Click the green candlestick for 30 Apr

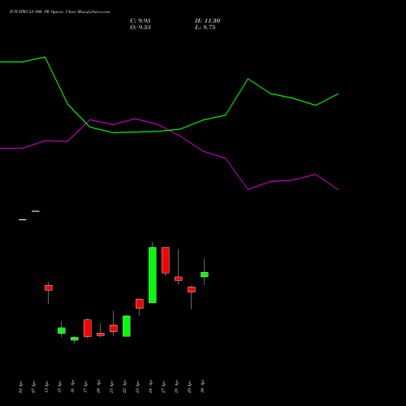[205, 274]
